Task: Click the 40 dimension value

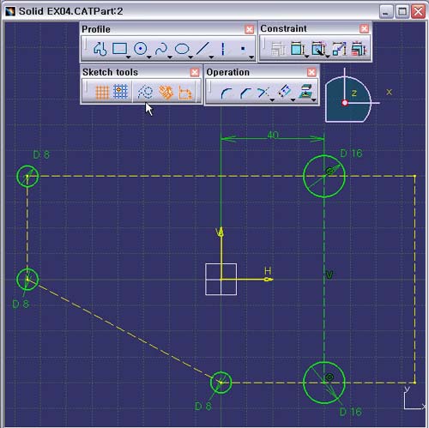Action: point(273,135)
